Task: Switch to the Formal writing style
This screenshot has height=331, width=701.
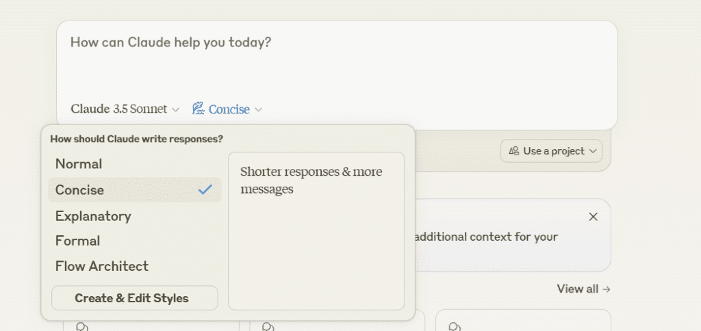Action: click(x=78, y=241)
